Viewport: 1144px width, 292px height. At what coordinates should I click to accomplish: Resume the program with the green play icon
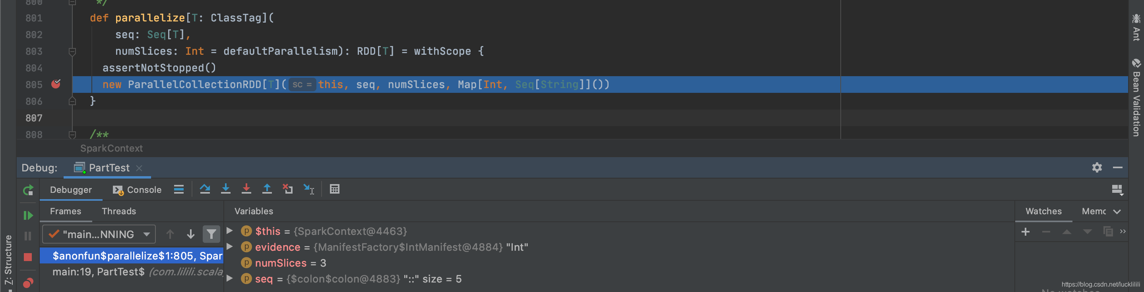[28, 215]
